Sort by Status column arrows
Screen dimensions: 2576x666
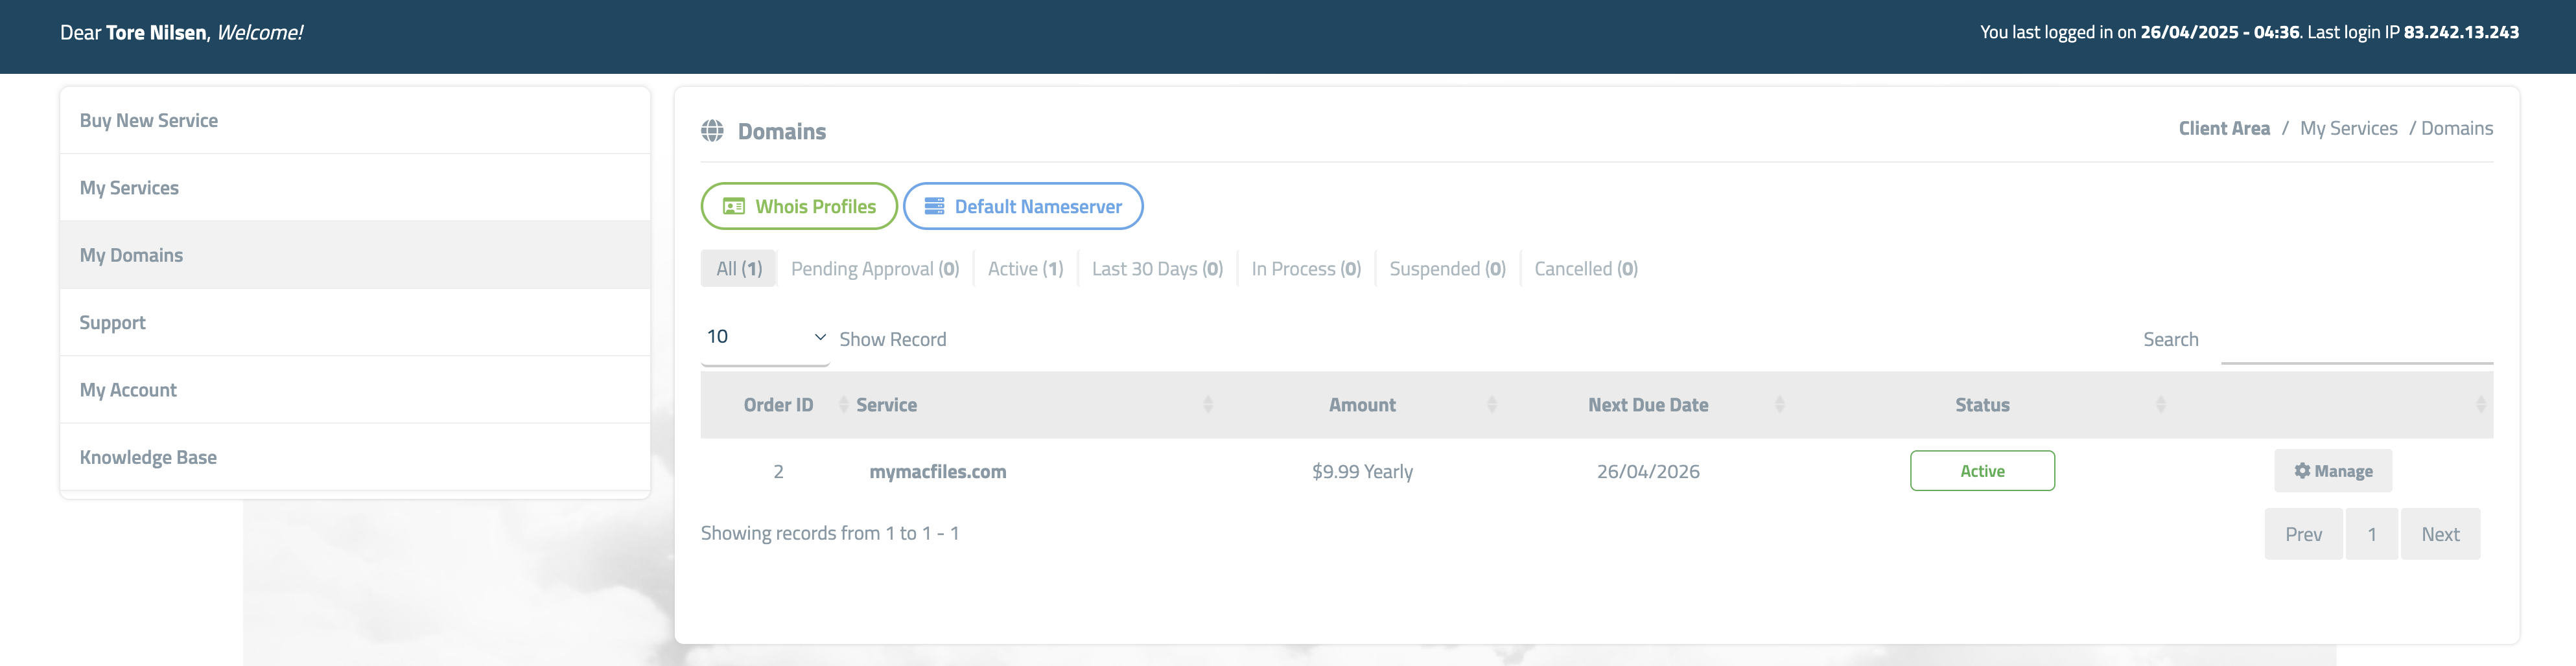tap(2160, 405)
